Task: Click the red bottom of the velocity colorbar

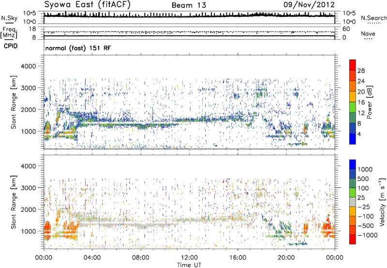Action: click(x=353, y=239)
